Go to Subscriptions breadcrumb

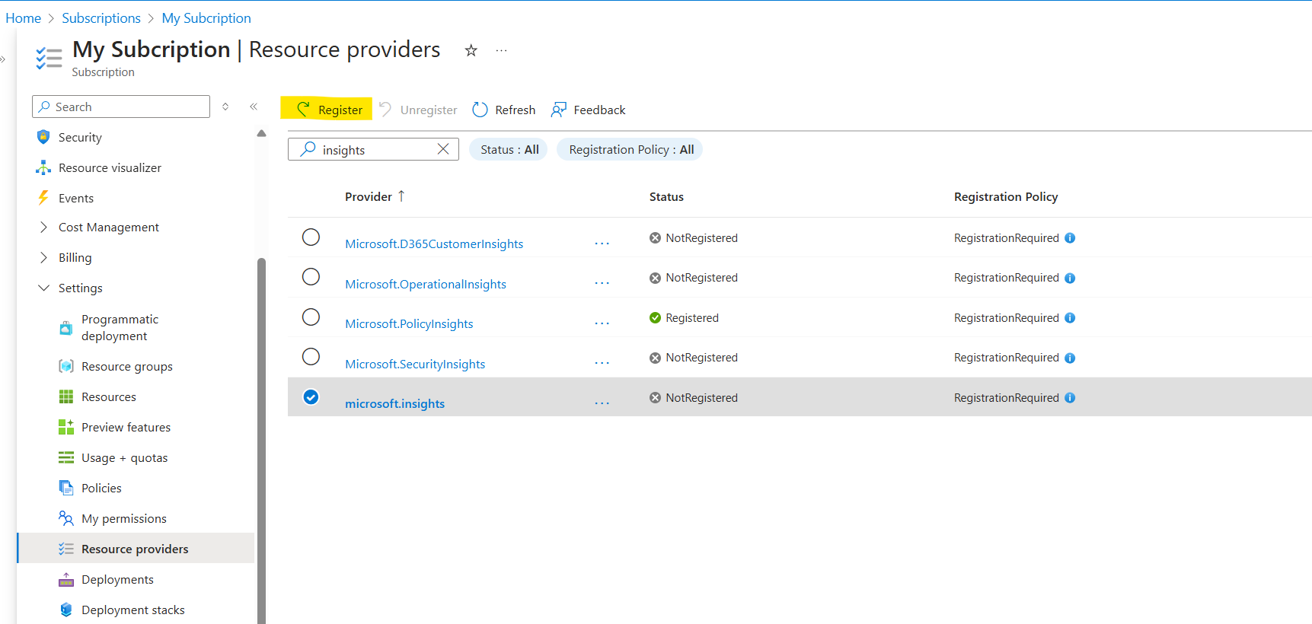101,18
